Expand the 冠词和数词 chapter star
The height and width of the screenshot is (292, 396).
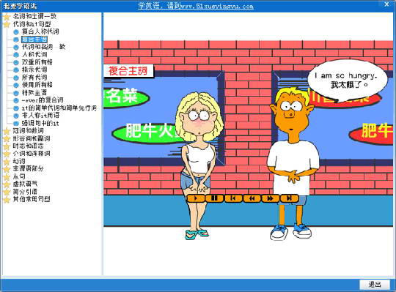[7, 131]
